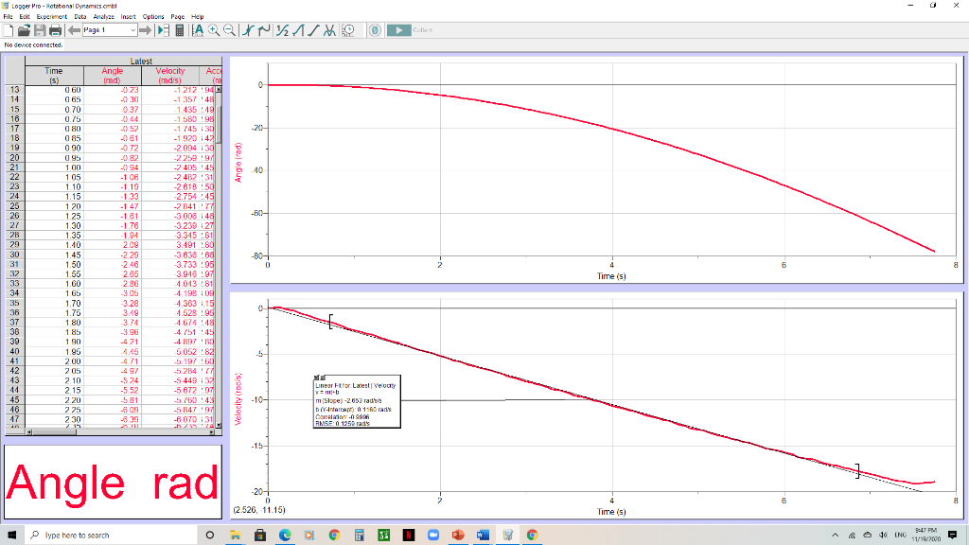Open the File menu
The width and height of the screenshot is (969, 545).
(x=8, y=17)
